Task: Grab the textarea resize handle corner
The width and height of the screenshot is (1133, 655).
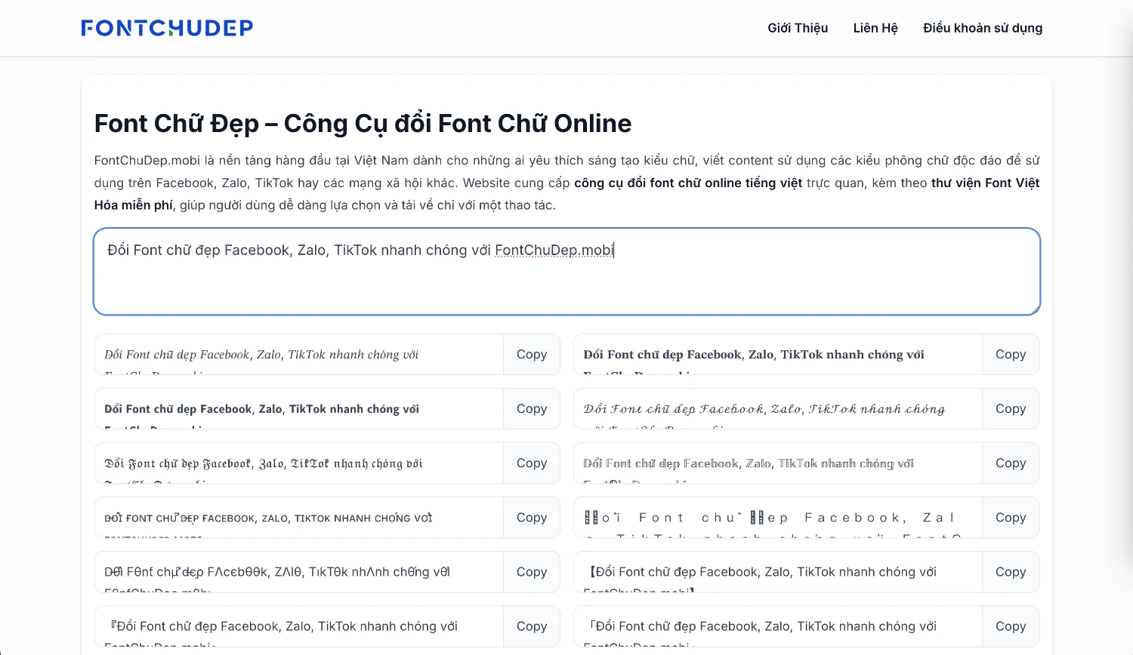Action: click(1035, 309)
